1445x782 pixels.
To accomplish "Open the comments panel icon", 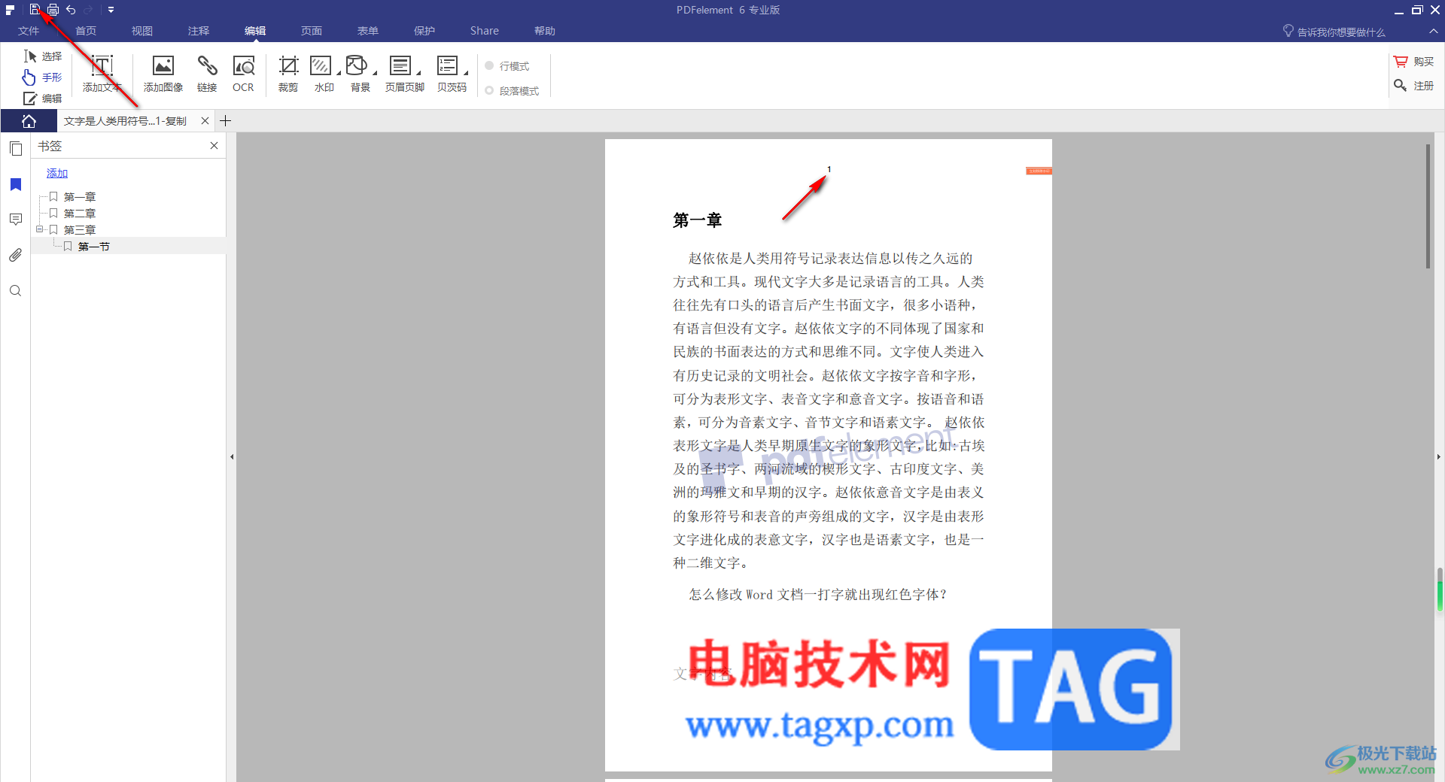I will (x=15, y=220).
